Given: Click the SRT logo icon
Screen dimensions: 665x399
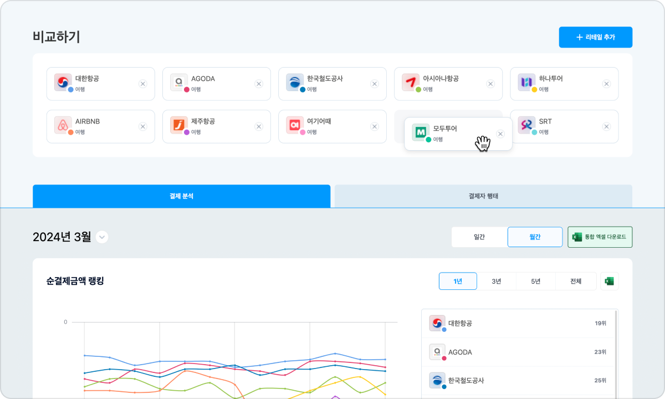Looking at the screenshot, I should tap(526, 125).
